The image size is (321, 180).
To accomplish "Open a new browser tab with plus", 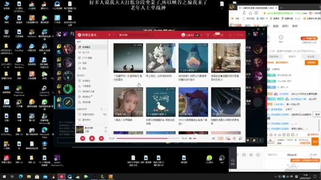I will pyautogui.click(x=281, y=8).
